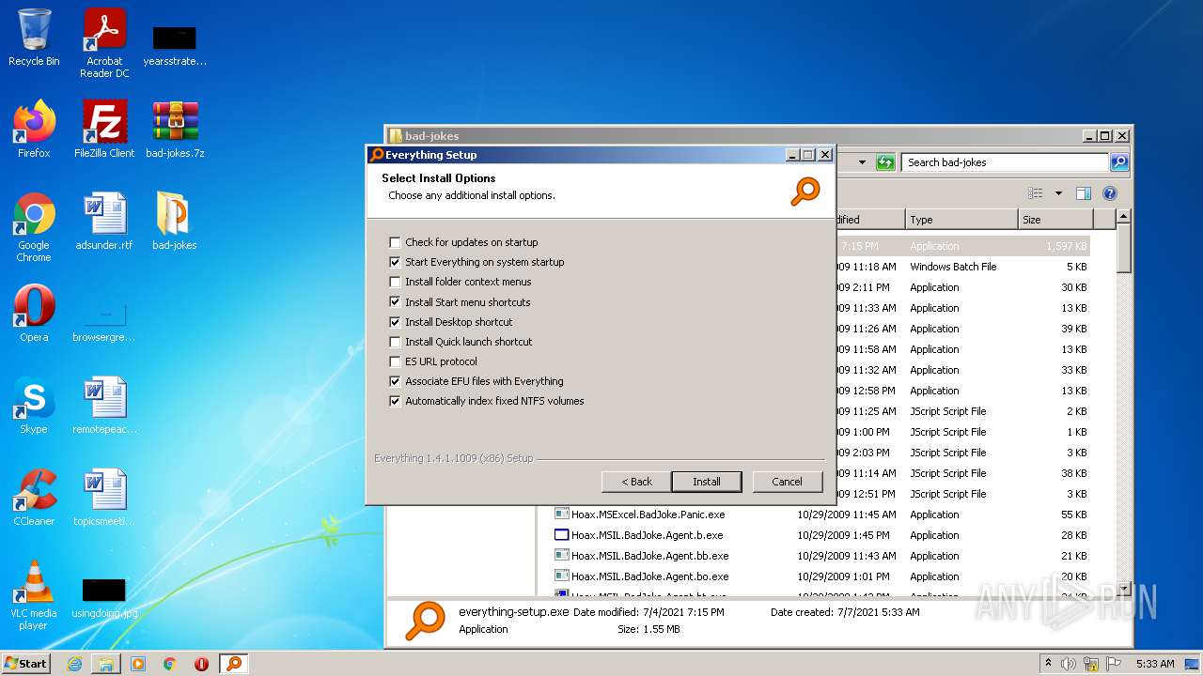Open Recycle Bin desktop icon
Image resolution: width=1203 pixels, height=676 pixels.
[x=34, y=39]
